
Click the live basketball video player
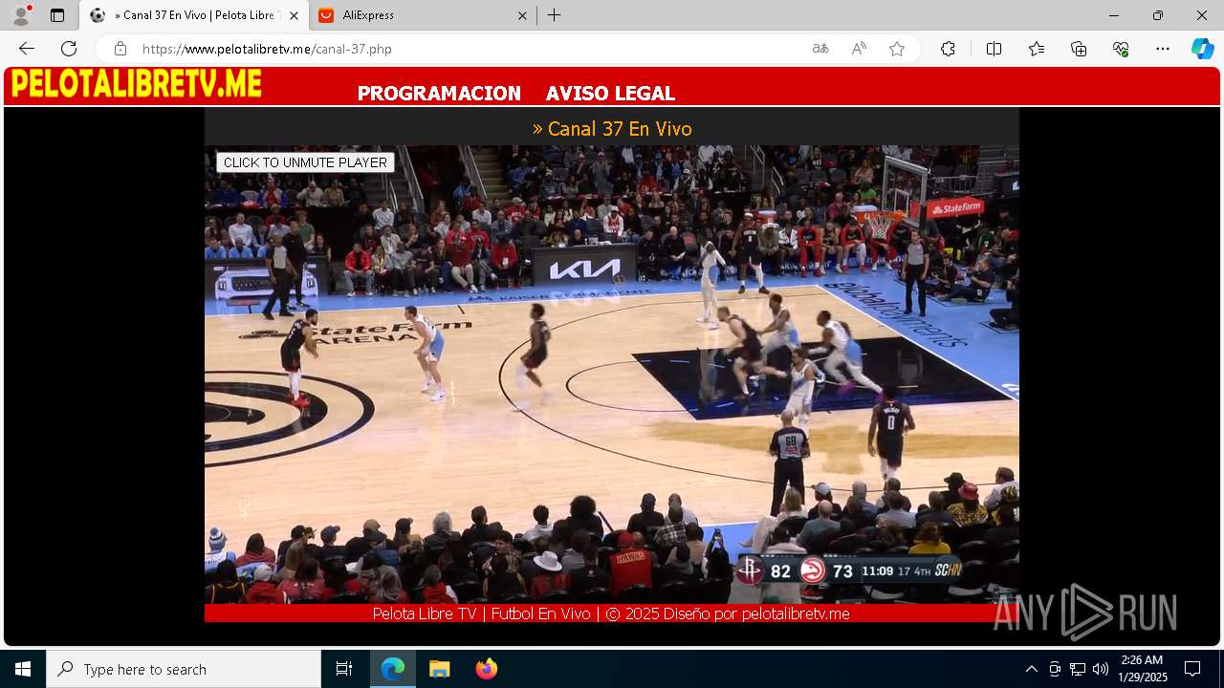click(612, 374)
